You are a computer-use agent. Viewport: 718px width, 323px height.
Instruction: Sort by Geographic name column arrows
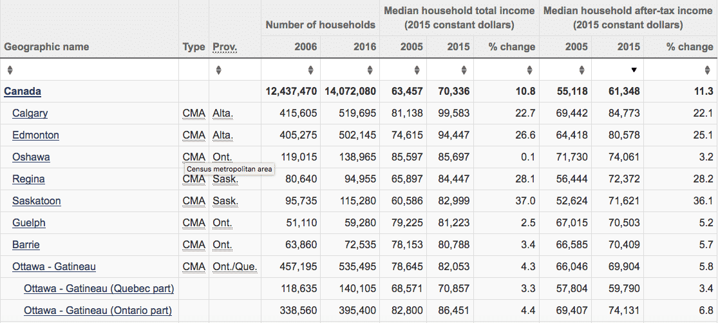tap(10, 70)
